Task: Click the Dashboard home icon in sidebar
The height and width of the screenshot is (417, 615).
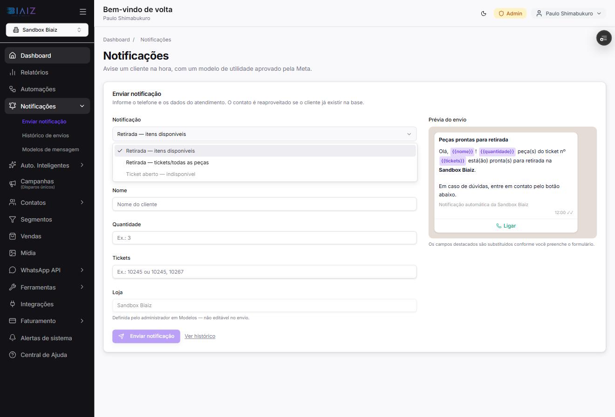Action: [13, 55]
